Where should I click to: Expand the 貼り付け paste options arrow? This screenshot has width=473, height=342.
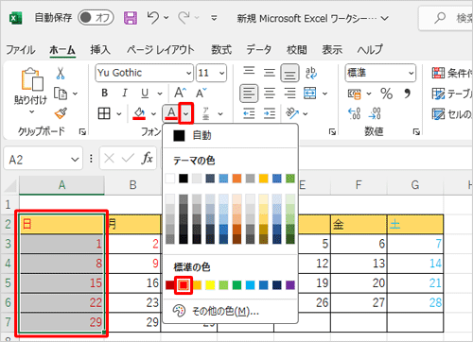coord(31,111)
